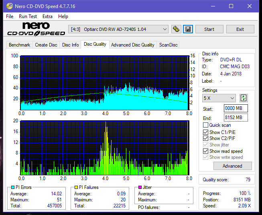Screen dimensions: 262x215
Task: Open the Run Test menu
Action: pos(28,16)
